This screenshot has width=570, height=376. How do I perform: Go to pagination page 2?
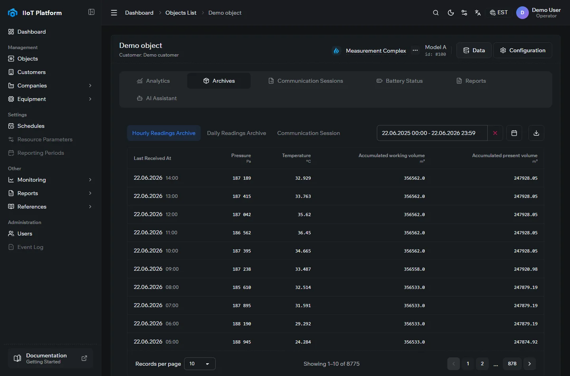point(482,364)
